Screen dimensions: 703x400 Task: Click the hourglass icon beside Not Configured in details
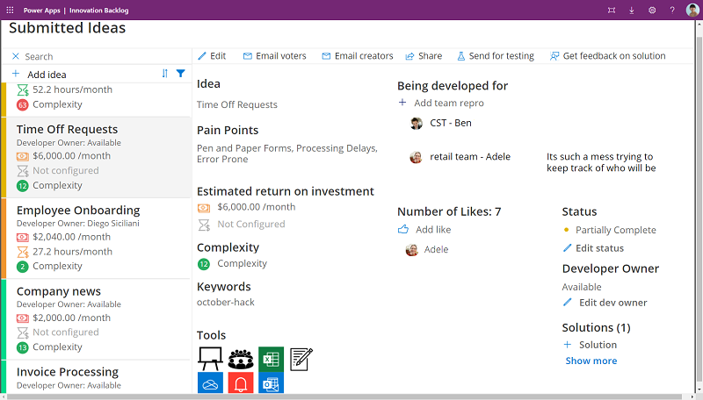pos(204,225)
